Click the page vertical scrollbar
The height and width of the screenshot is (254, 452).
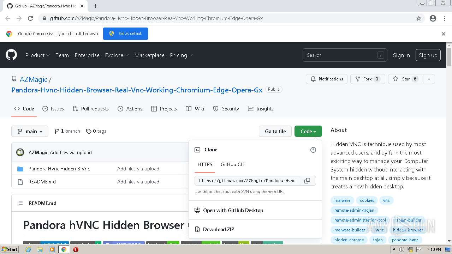449,143
